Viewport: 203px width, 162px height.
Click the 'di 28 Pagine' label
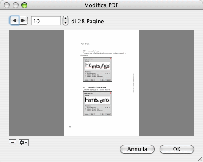pos(88,21)
